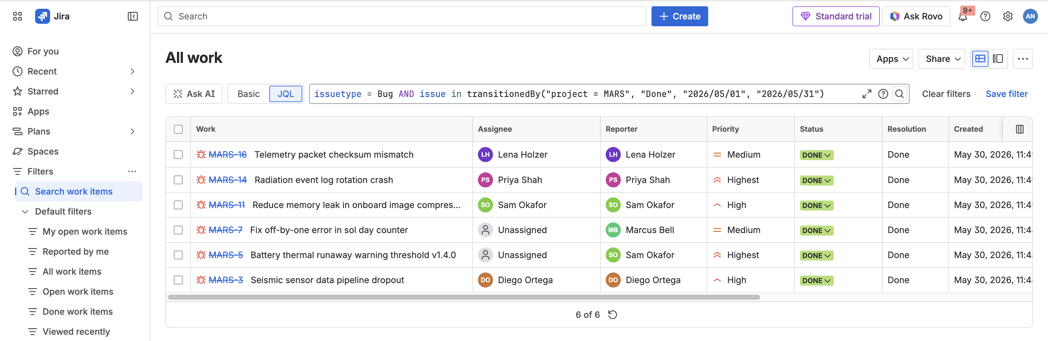1048x341 pixels.
Task: Click Marcus Bell reporter avatar
Action: click(x=613, y=230)
